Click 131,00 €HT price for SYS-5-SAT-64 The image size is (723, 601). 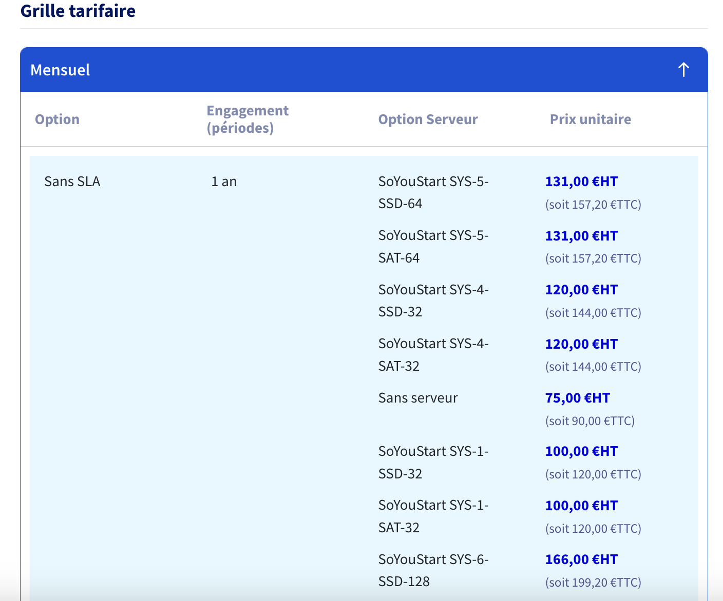point(581,236)
